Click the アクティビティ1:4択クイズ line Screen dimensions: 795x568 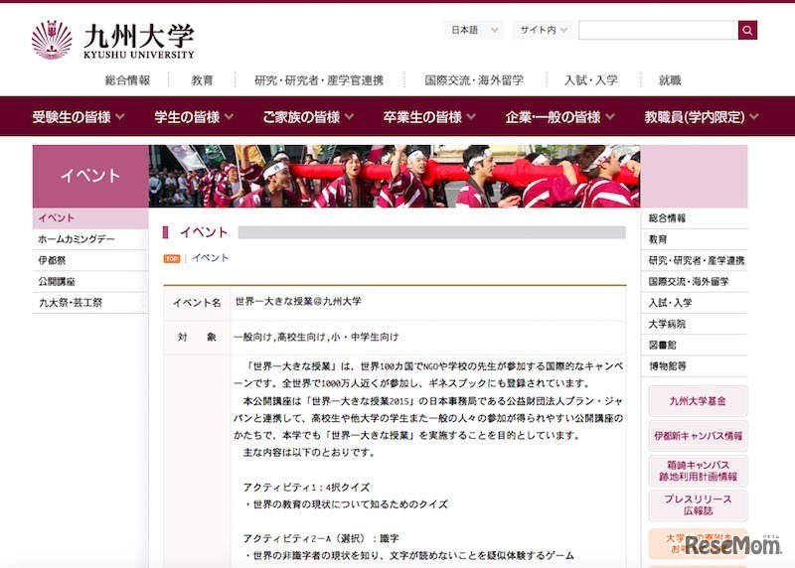tap(307, 487)
